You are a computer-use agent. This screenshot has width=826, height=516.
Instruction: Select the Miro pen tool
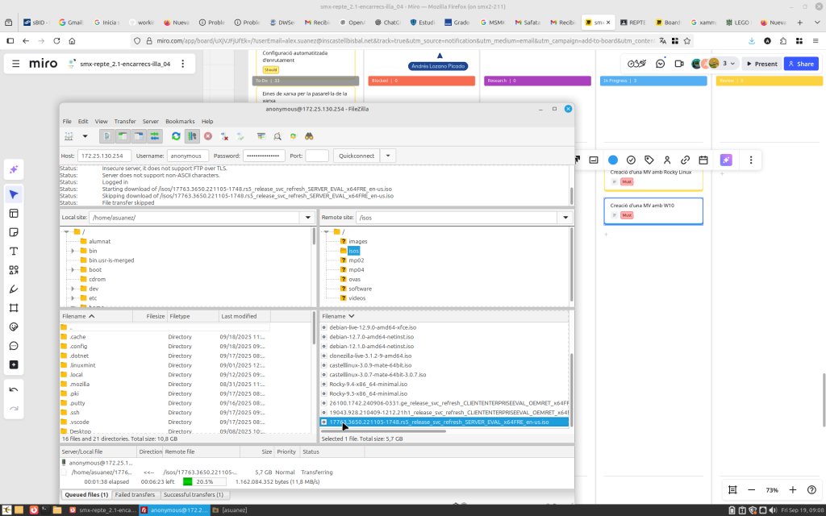point(14,289)
